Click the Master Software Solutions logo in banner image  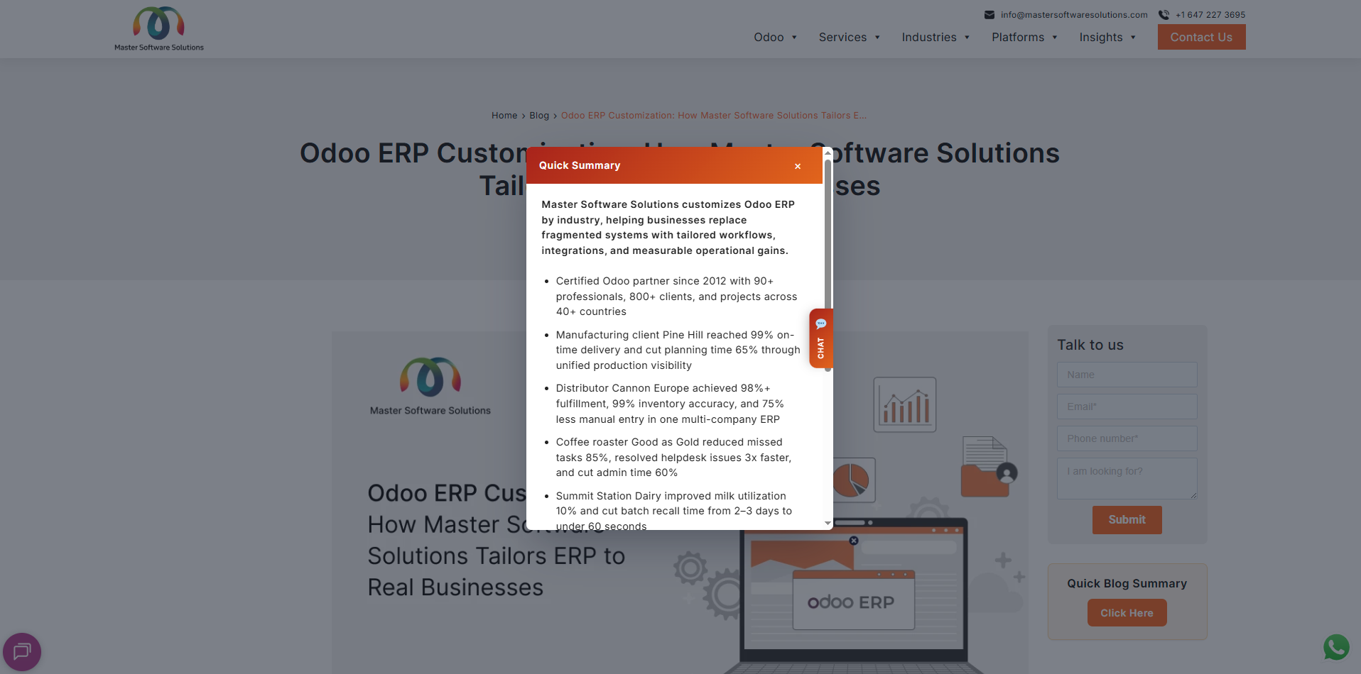[430, 386]
